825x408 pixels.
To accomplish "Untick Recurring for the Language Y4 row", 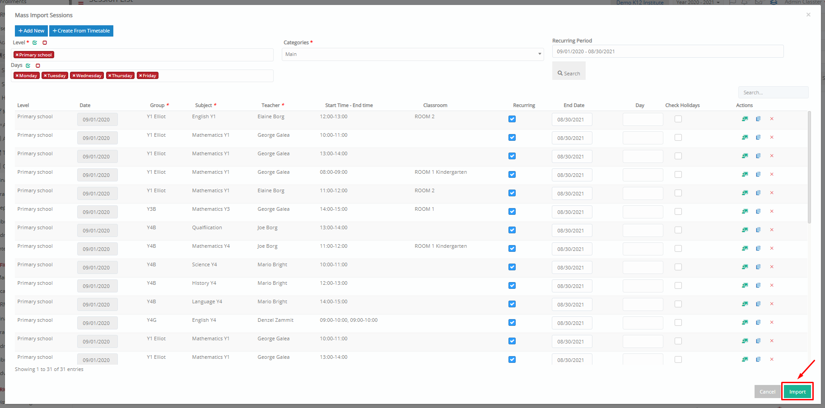I will pos(512,304).
